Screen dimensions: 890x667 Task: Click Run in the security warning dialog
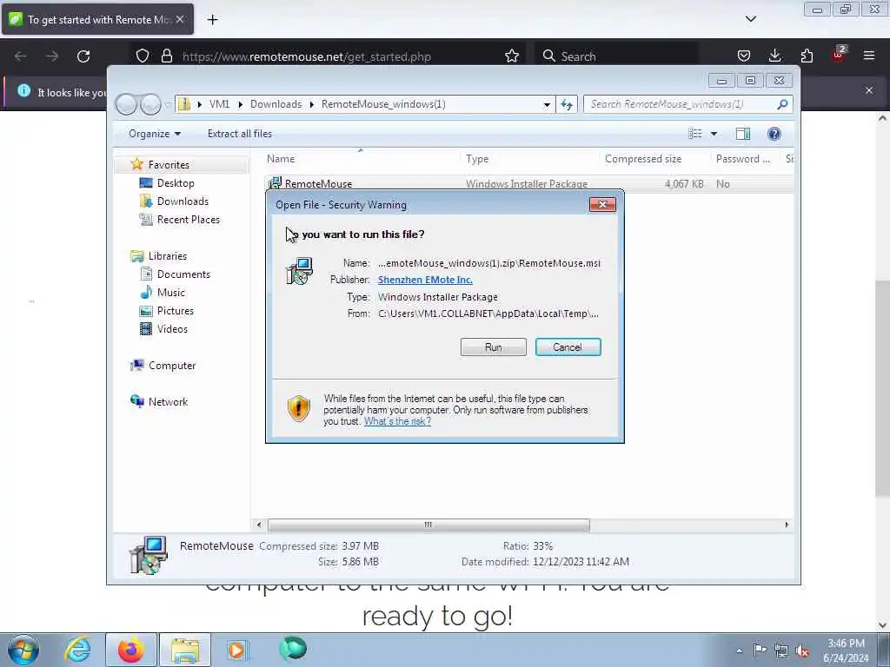pyautogui.click(x=494, y=347)
